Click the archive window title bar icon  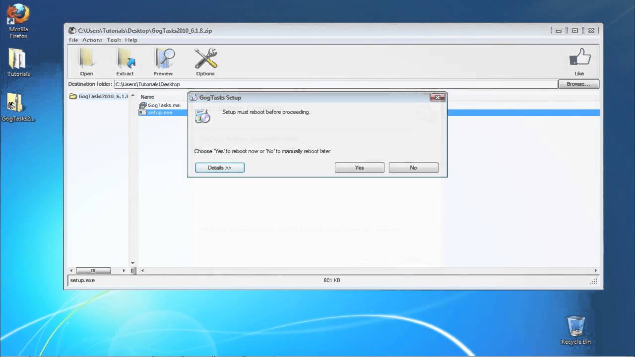pyautogui.click(x=72, y=30)
